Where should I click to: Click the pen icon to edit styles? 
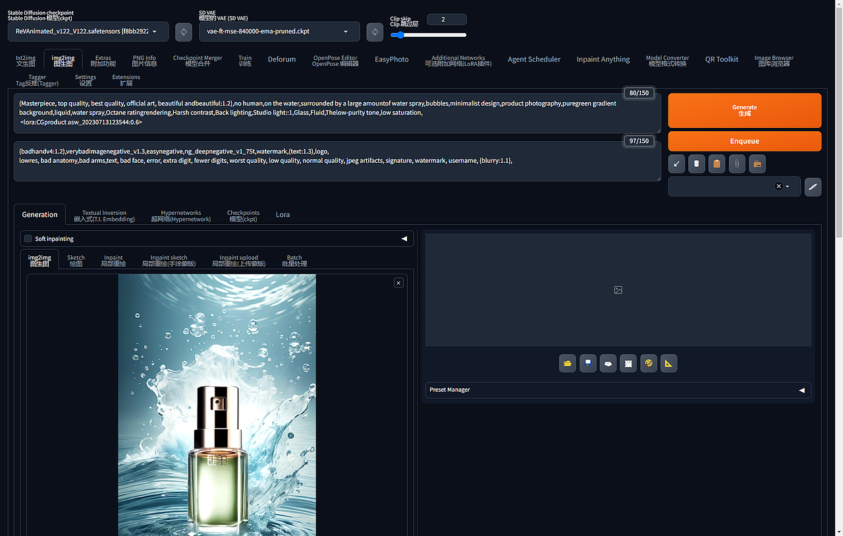(813, 187)
